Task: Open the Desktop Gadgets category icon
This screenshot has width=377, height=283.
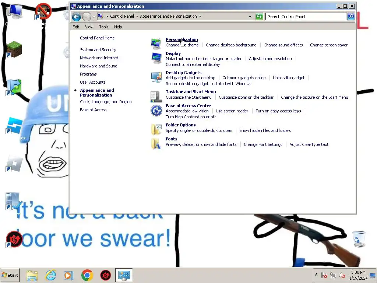Action: [x=156, y=77]
